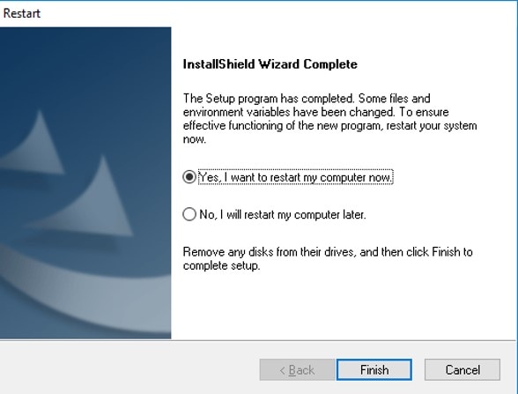Click the 'Setup program has completed' paragraph
The image size is (518, 394).
click(x=330, y=119)
